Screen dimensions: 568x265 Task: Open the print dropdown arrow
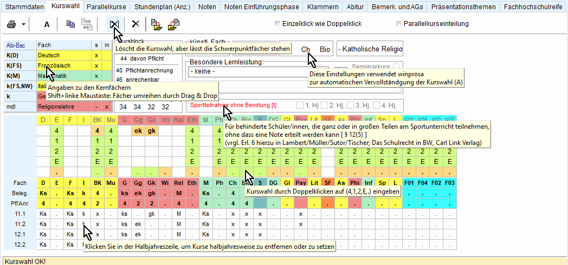23,25
